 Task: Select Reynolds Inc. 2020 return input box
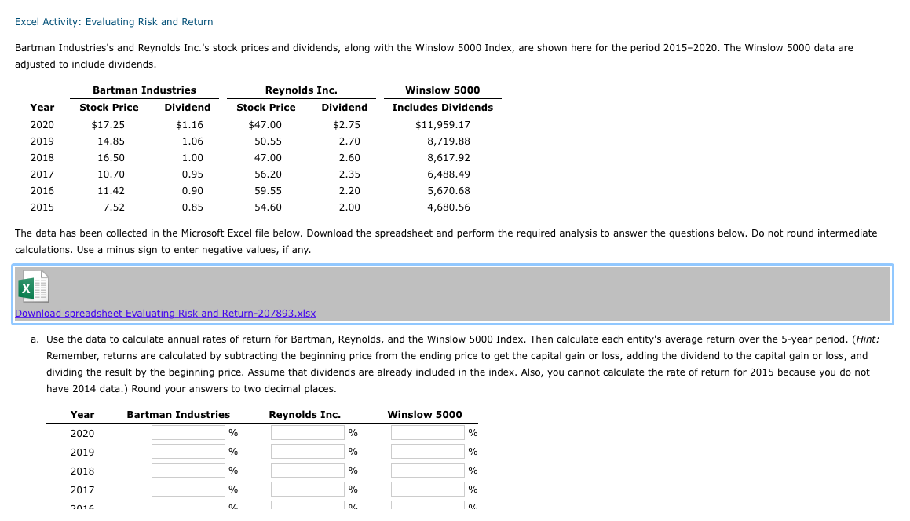click(x=306, y=431)
